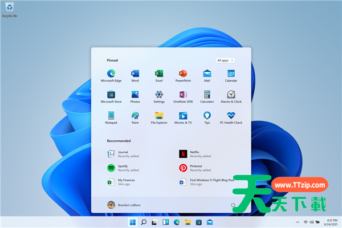Open the Microsoft Store app
The width and height of the screenshot is (342, 228).
[111, 95]
